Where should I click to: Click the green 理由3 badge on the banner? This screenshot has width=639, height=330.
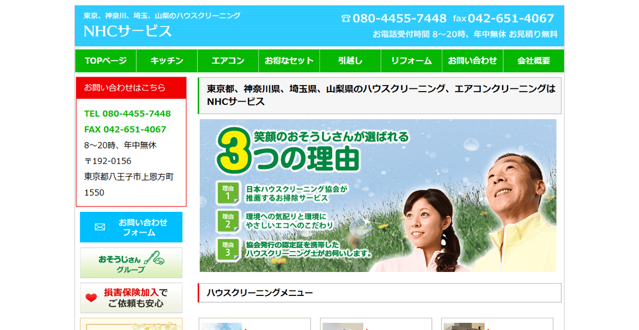coord(228,249)
